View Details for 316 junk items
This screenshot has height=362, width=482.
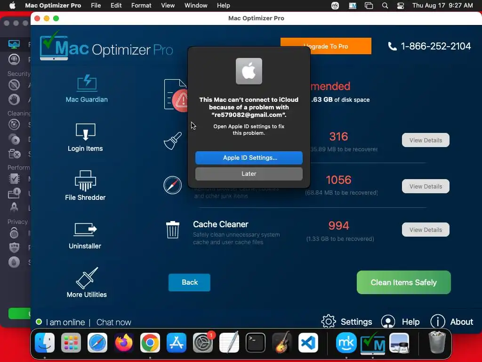426,140
